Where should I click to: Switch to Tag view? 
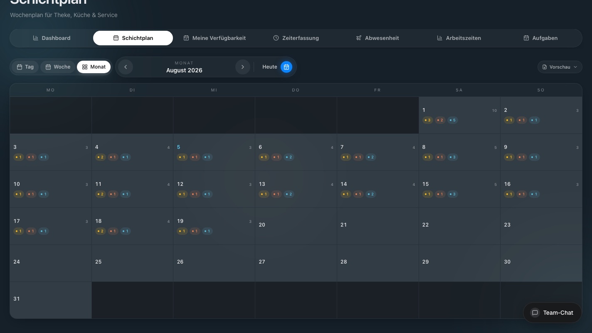(25, 67)
